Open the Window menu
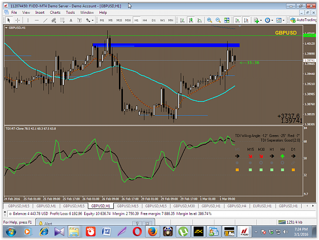This screenshot has width=319, height=240. [87, 12]
